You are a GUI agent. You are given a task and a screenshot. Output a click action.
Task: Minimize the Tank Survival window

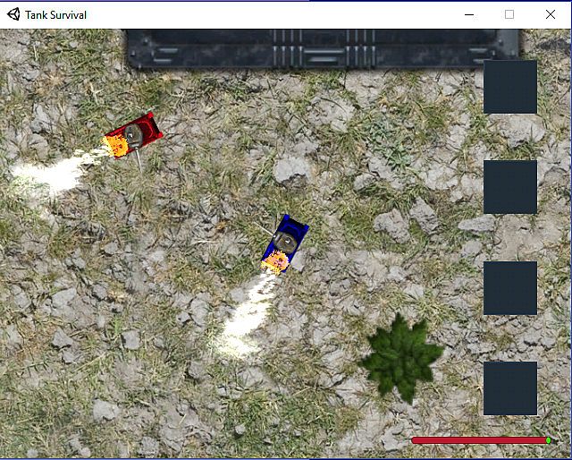pos(469,14)
